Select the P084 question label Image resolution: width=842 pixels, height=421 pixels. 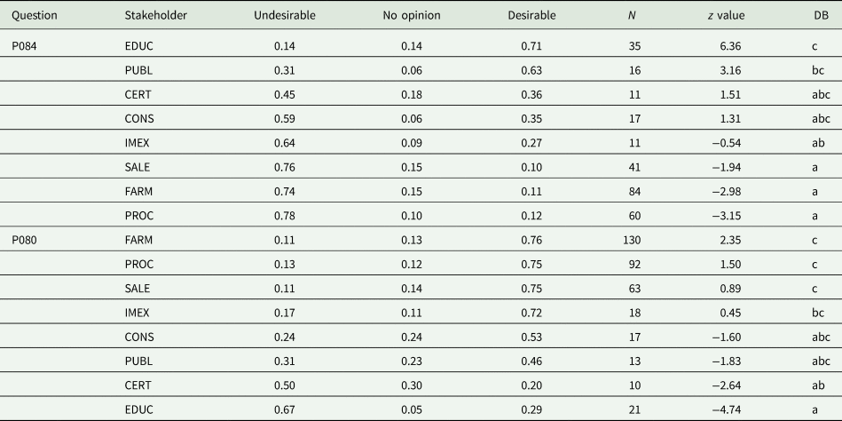(25, 43)
